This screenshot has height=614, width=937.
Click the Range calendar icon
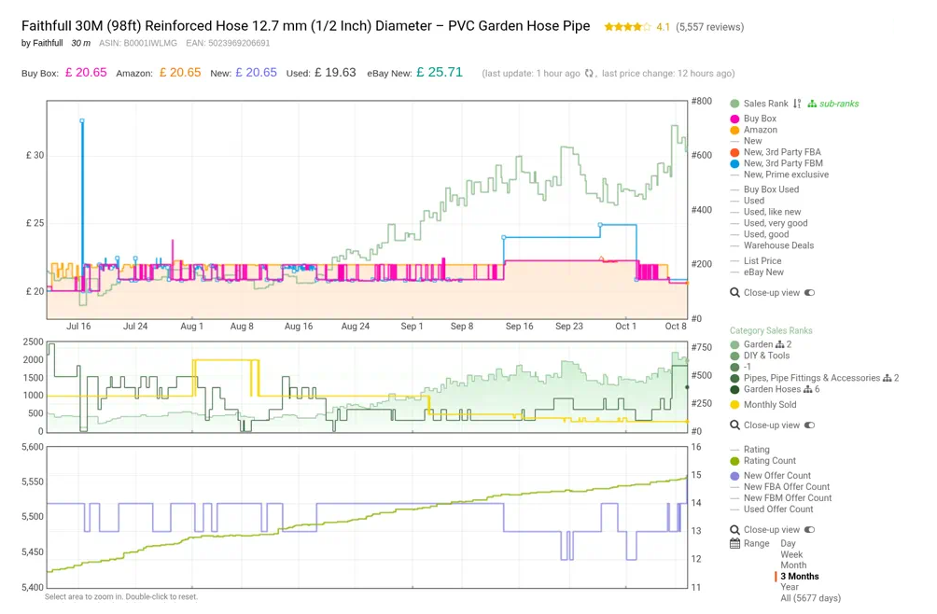(734, 543)
